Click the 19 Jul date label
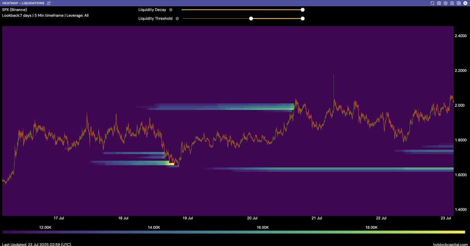This screenshot has height=246, width=470. pyautogui.click(x=188, y=218)
